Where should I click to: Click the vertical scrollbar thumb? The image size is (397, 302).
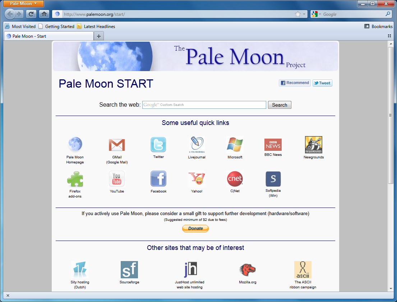click(x=391, y=115)
